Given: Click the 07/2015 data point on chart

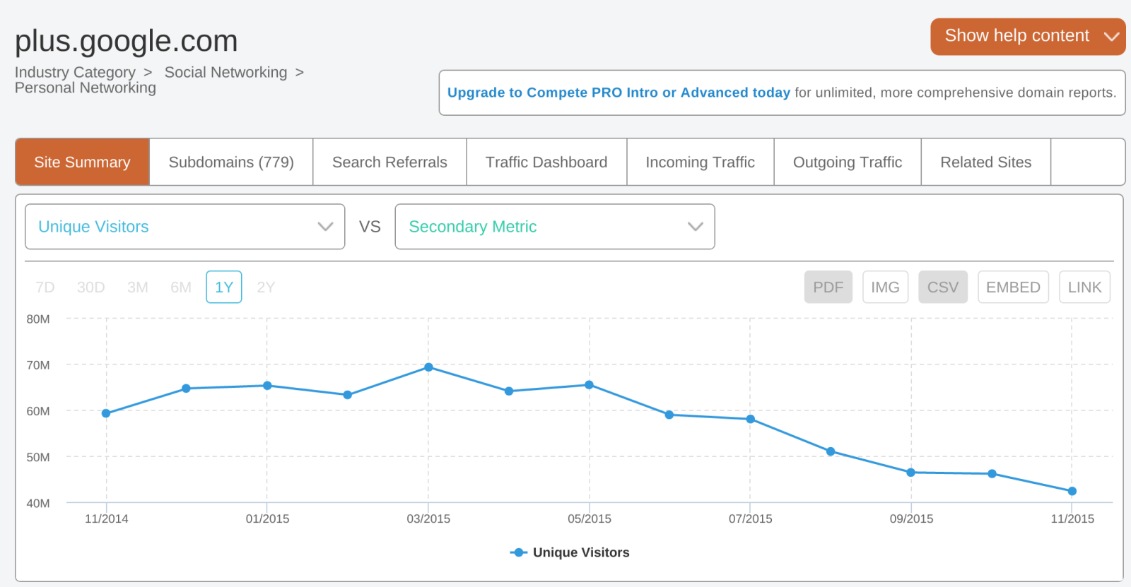Looking at the screenshot, I should coord(750,419).
